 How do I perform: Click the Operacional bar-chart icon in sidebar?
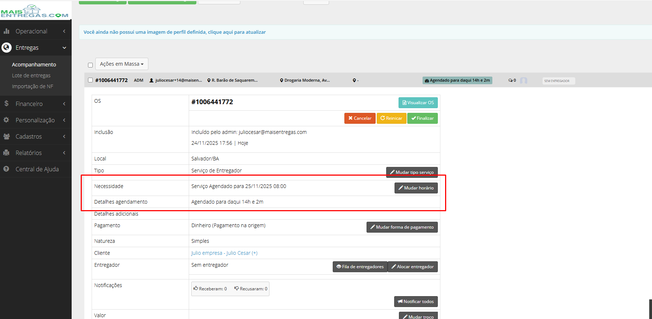[x=6, y=31]
